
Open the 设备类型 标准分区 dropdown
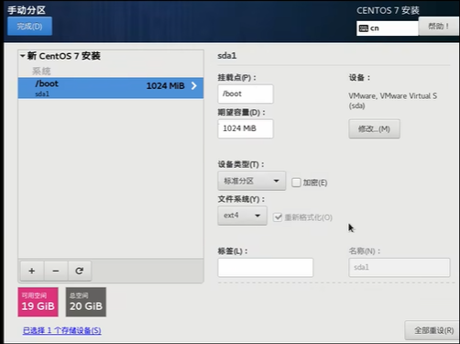(x=252, y=181)
